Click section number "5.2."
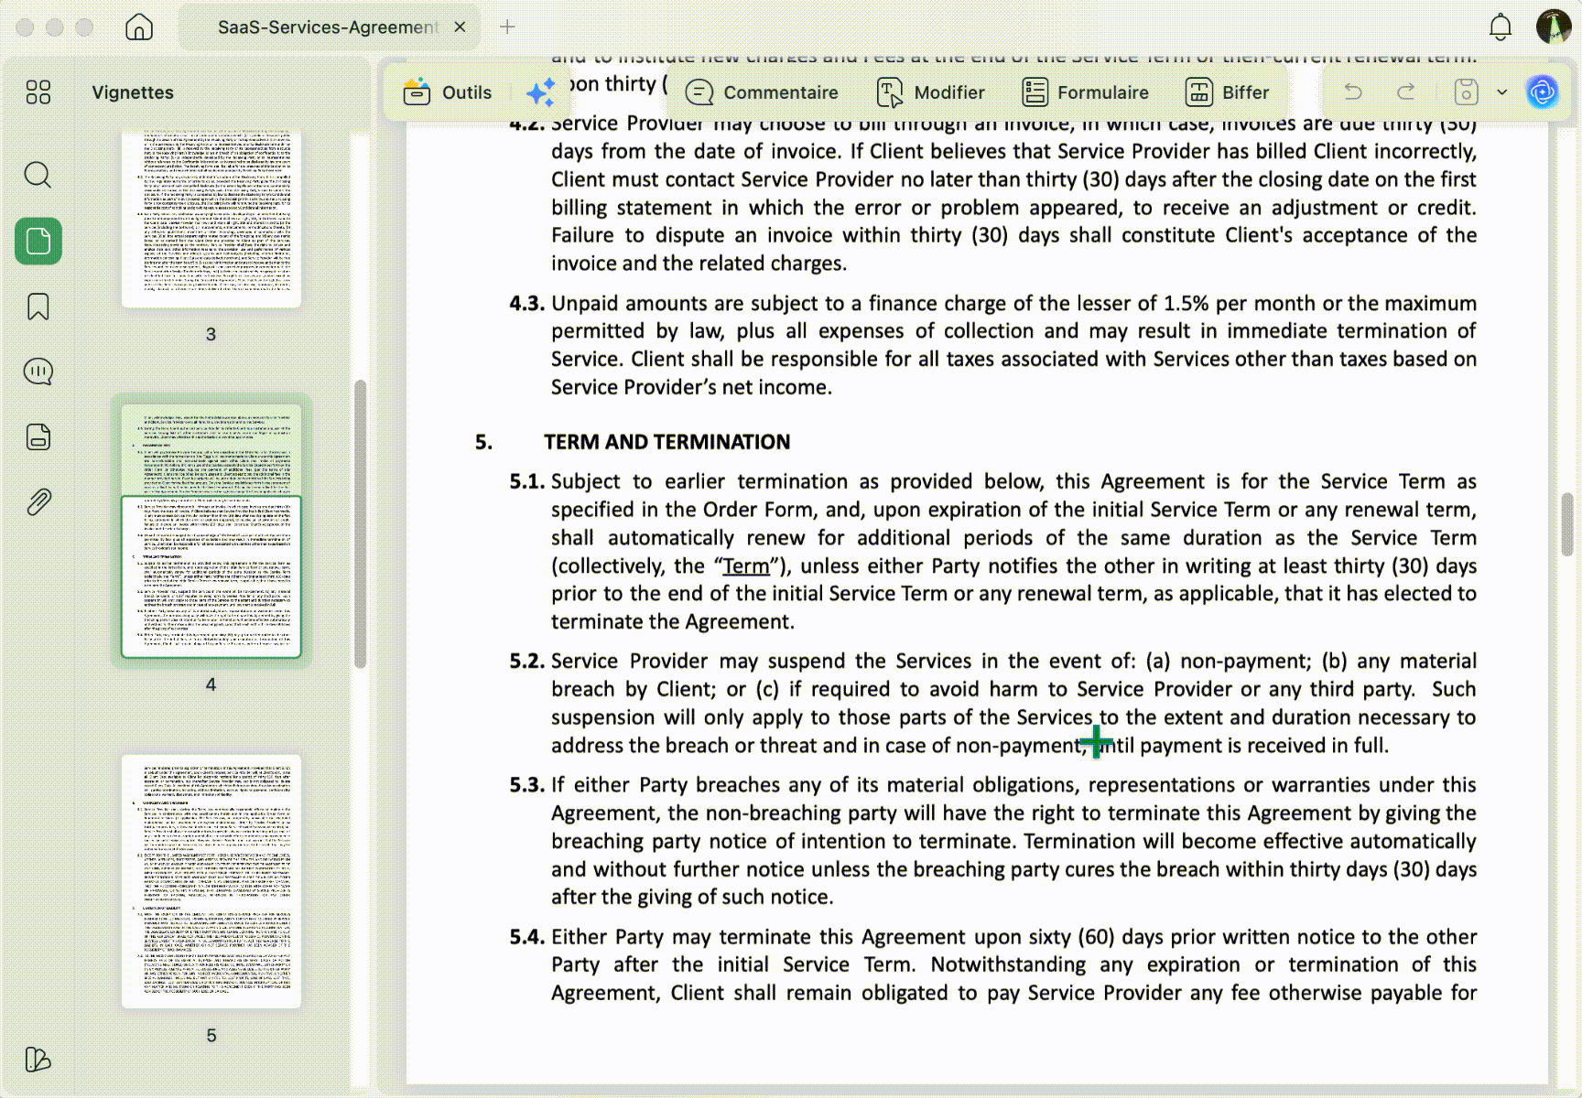Viewport: 1582px width, 1098px height. (527, 661)
